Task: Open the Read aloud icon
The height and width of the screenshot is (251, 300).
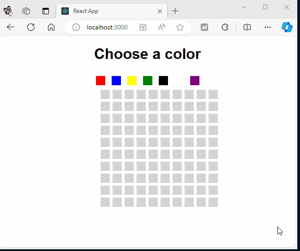Action: coord(162,27)
